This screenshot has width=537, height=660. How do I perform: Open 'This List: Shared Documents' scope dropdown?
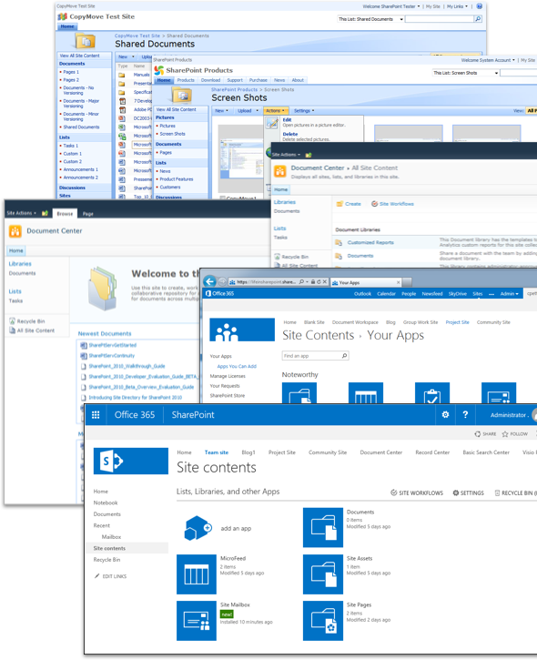(401, 19)
